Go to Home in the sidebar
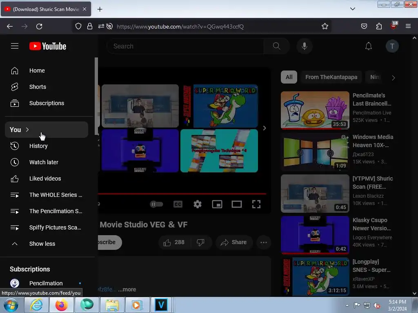The image size is (418, 313). point(47,71)
